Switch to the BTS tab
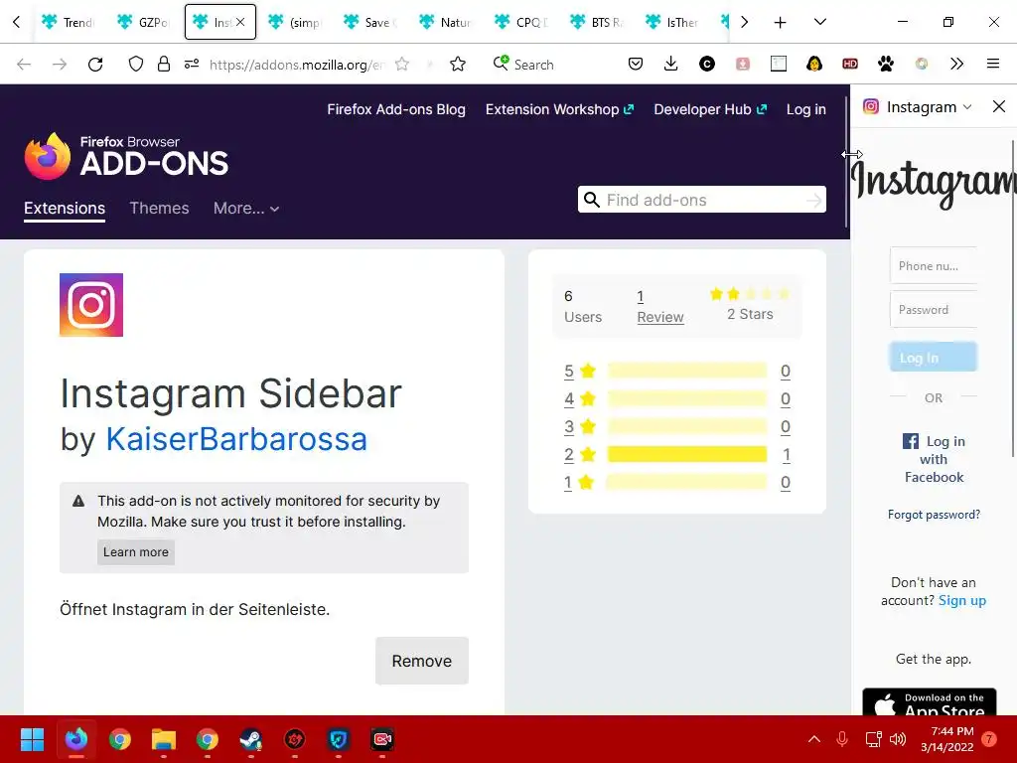 tap(596, 22)
